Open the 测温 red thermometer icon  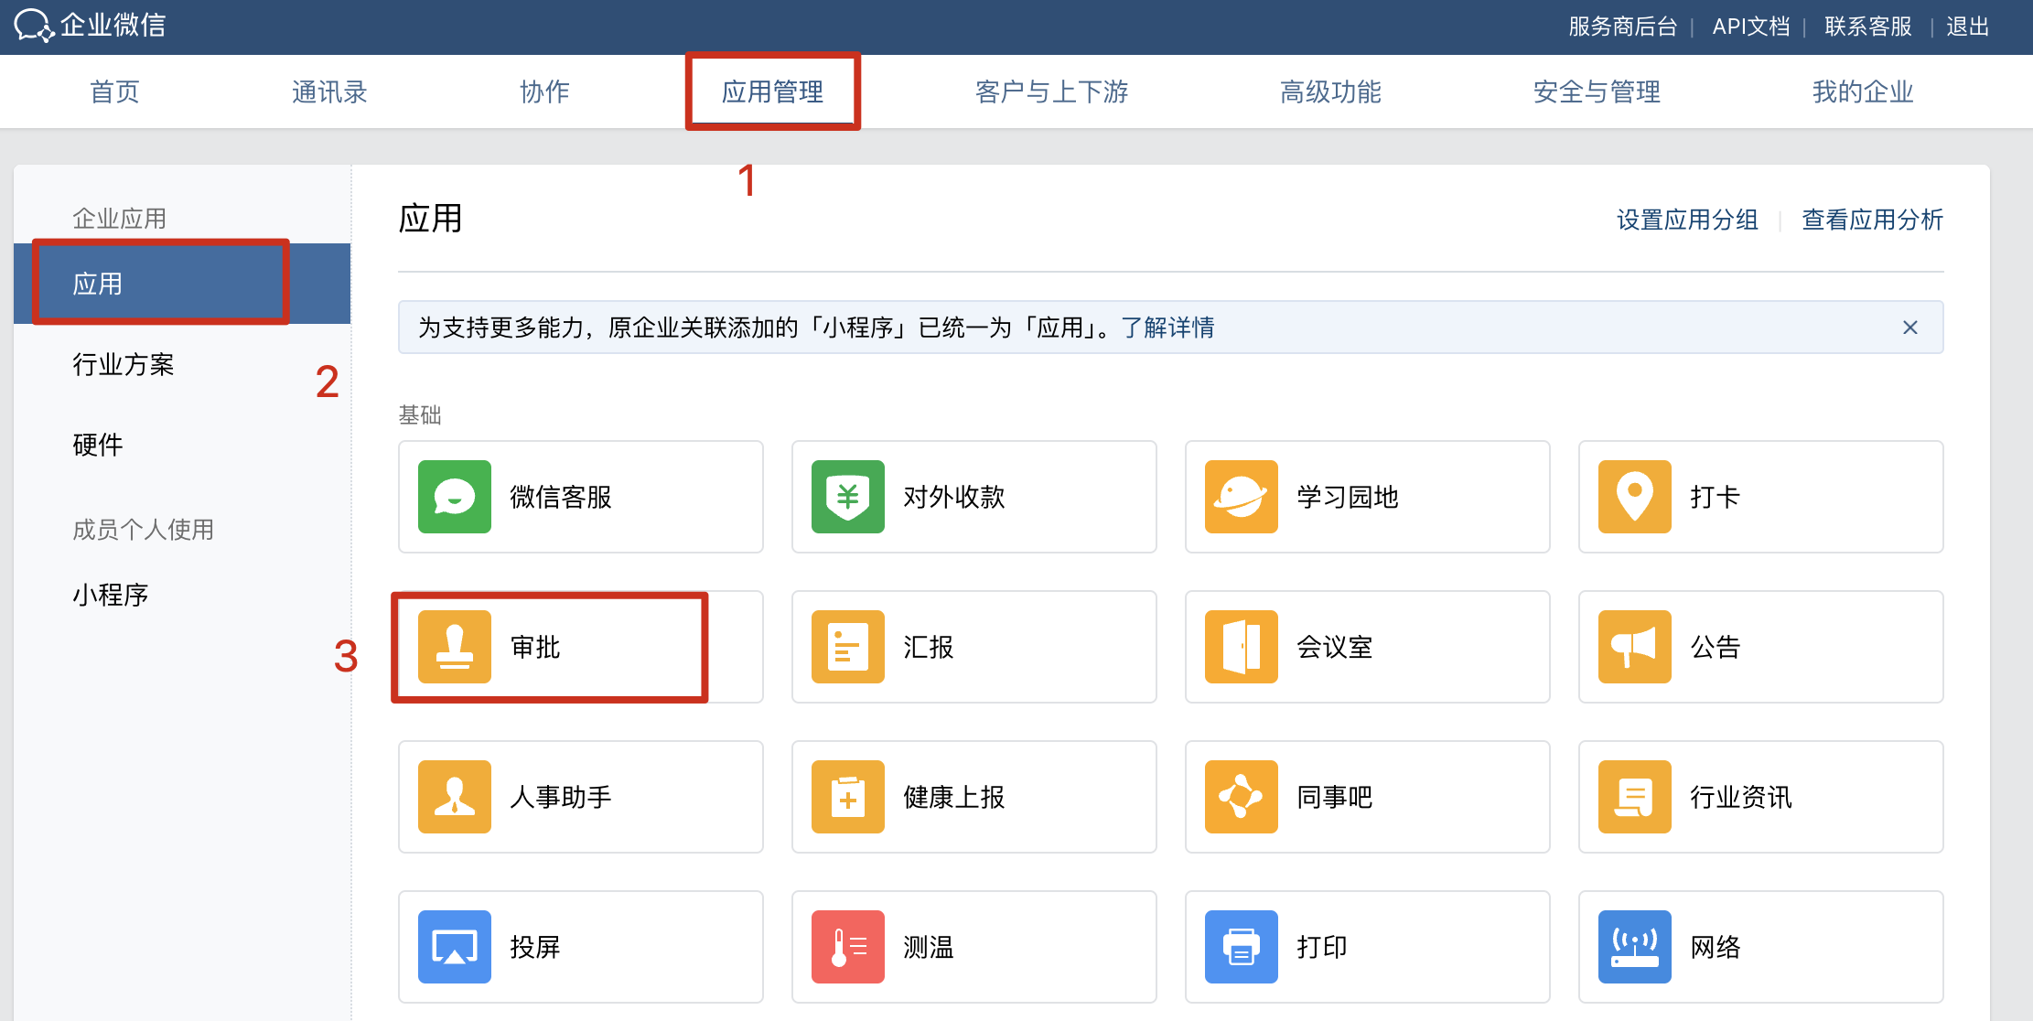click(x=848, y=947)
